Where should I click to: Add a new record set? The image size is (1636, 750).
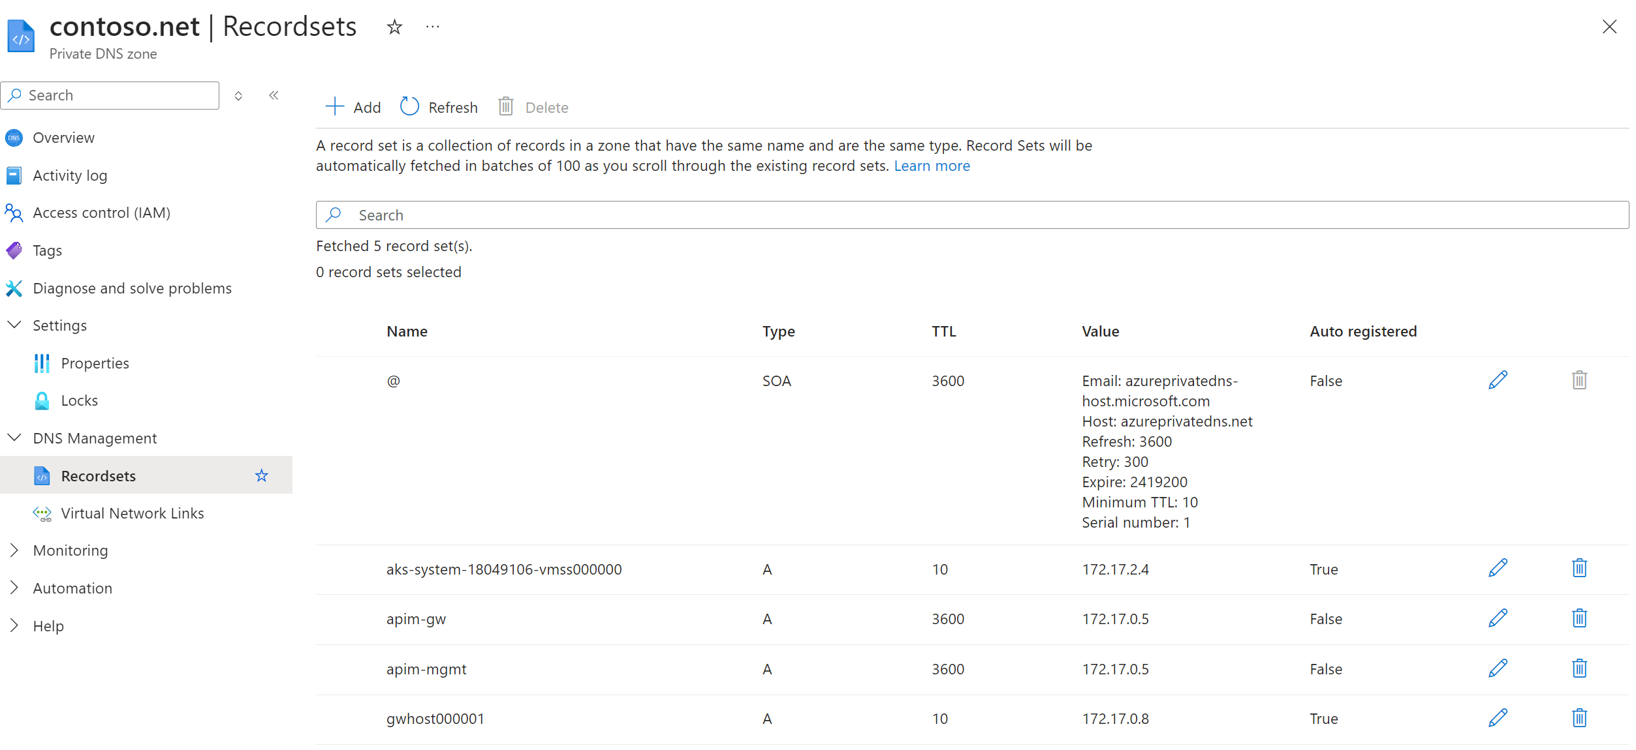point(353,107)
